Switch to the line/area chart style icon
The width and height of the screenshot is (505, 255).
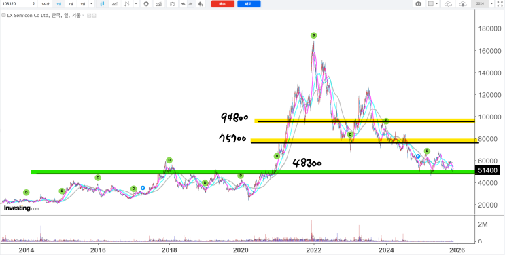pyautogui.click(x=115, y=4)
